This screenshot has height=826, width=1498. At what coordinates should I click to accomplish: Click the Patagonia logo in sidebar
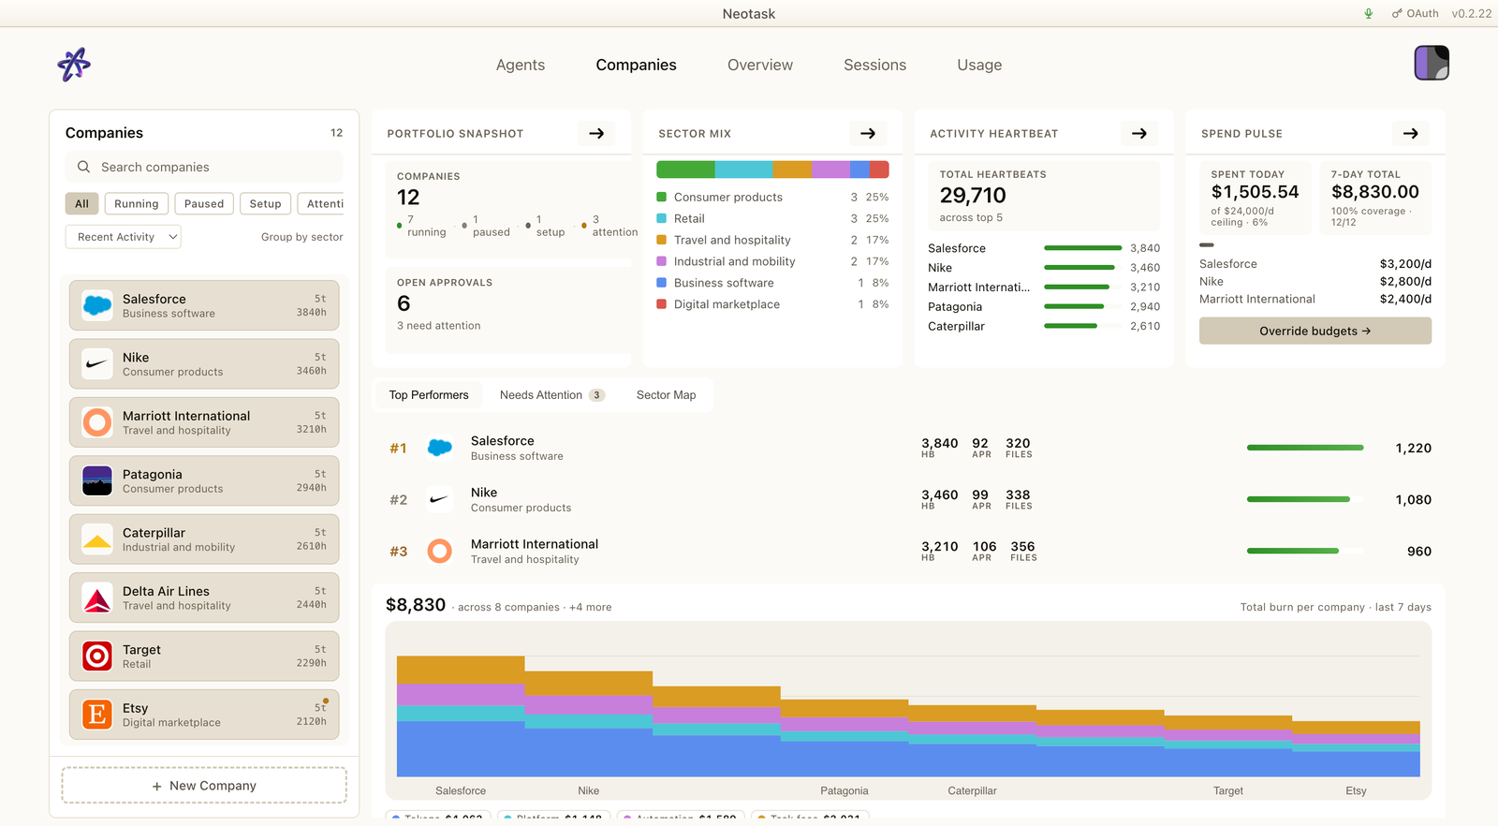pos(97,480)
